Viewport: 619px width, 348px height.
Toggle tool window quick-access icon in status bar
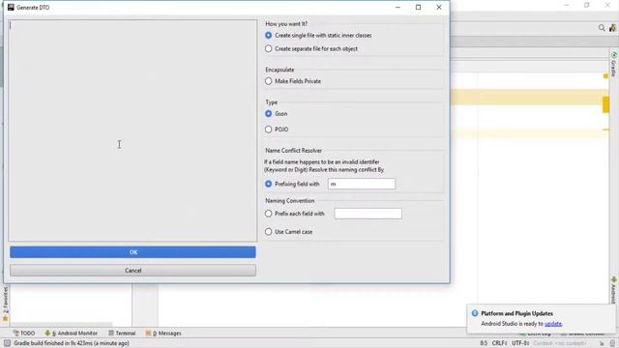click(x=7, y=343)
